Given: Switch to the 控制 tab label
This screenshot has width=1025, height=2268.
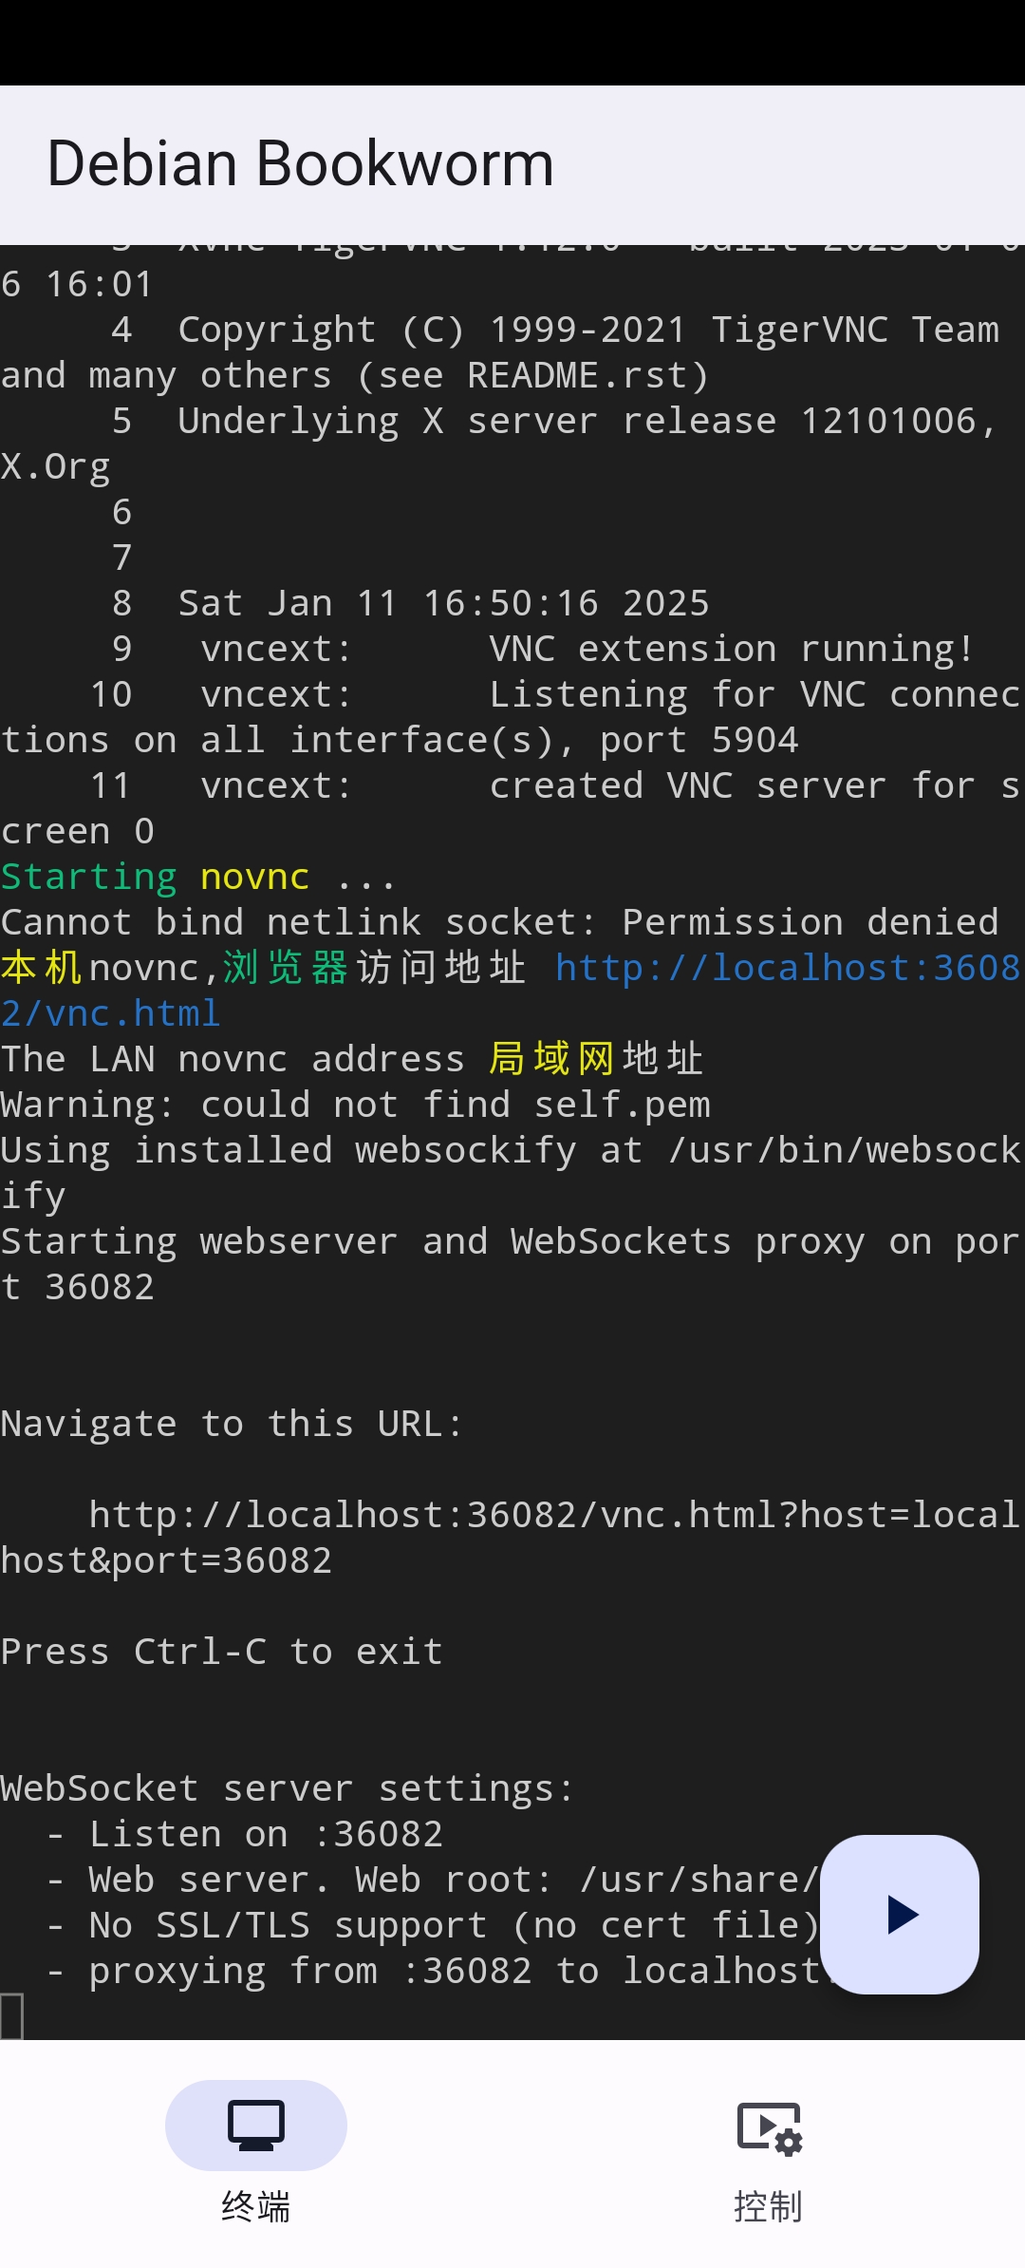Looking at the screenshot, I should [x=769, y=2205].
